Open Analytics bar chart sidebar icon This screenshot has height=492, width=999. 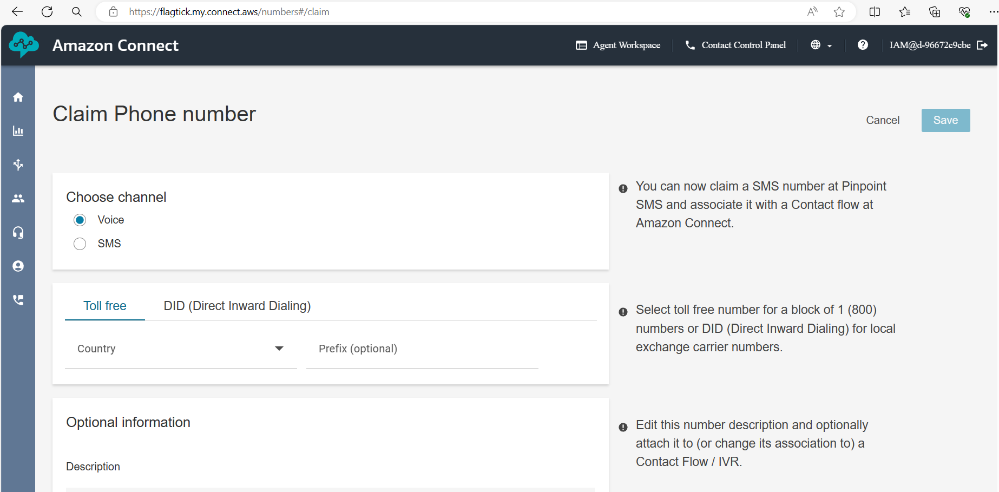click(18, 131)
